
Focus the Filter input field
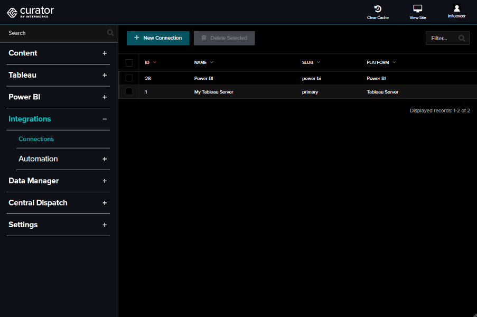tap(447, 38)
